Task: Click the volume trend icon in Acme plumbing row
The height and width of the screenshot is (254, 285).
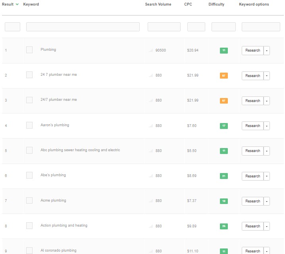Action: pos(151,201)
